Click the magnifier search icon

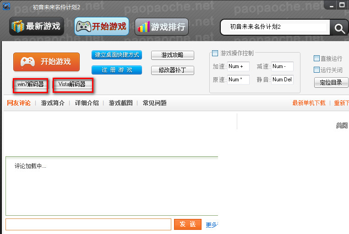point(339,28)
